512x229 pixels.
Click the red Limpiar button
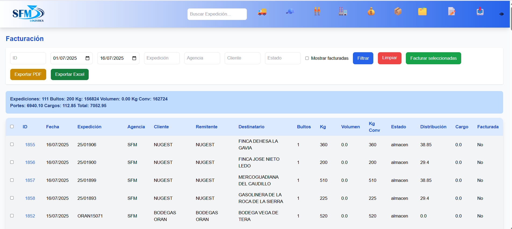(389, 58)
